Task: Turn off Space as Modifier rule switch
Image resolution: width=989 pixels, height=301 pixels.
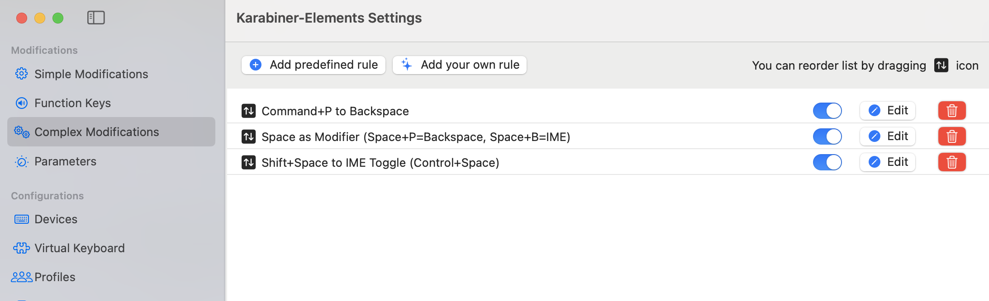Action: tap(827, 136)
